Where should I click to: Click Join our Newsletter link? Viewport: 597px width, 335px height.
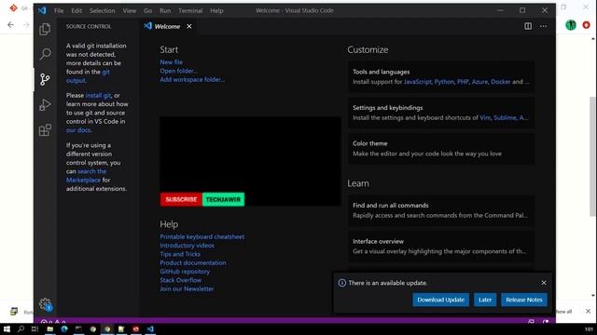[187, 289]
